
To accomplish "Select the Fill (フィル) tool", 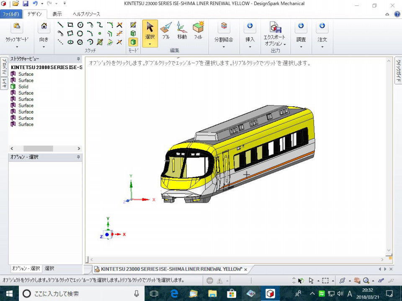I will 198,30.
